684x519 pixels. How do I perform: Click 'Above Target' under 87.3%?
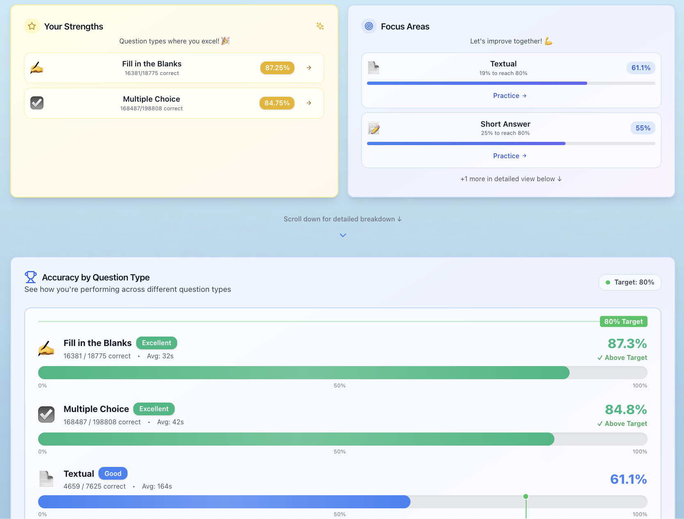coord(622,357)
